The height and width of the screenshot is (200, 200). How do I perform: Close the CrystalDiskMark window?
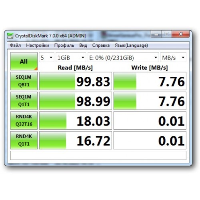[x=181, y=34]
